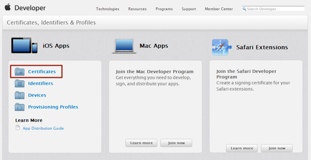
Task: Click the Apple logo icon
Action: [7, 7]
